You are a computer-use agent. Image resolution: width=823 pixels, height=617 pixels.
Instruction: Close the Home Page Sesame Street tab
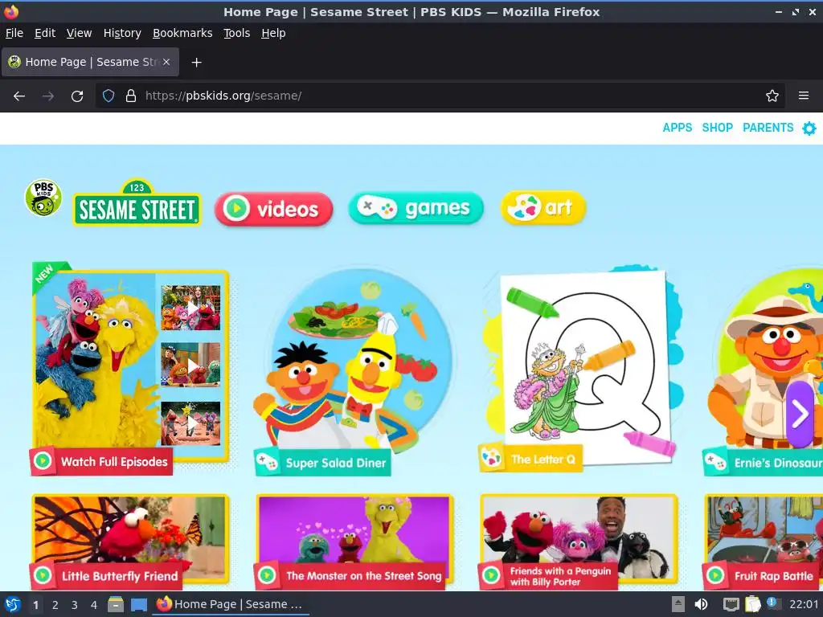click(x=166, y=62)
